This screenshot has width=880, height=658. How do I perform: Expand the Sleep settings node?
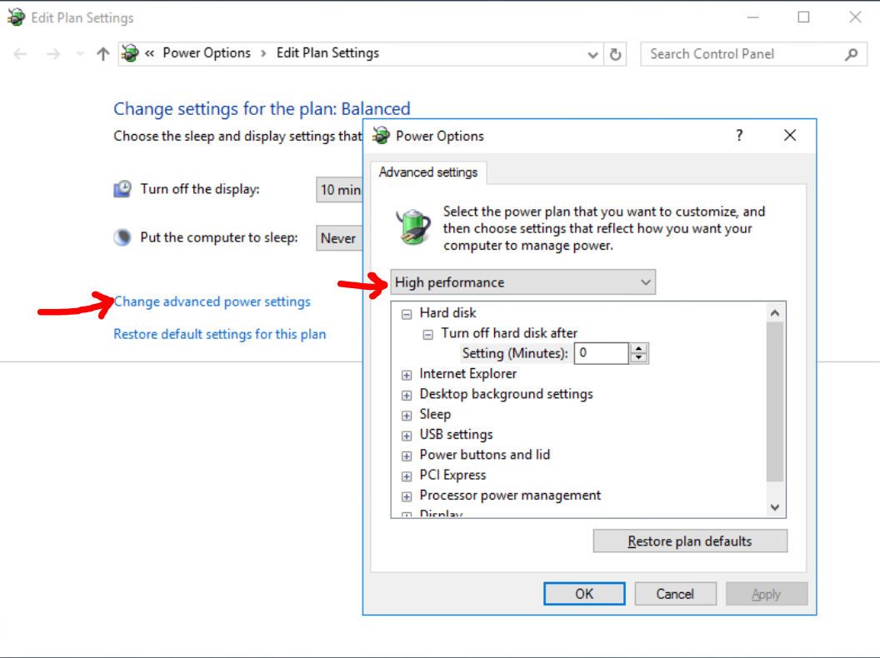pos(407,415)
